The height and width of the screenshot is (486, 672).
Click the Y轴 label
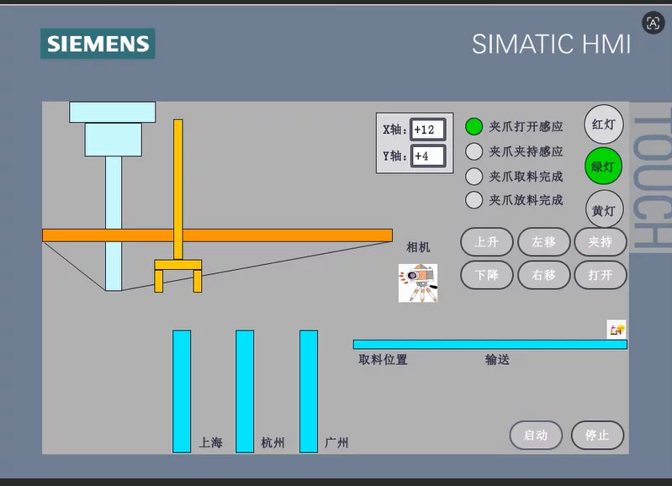coord(394,156)
